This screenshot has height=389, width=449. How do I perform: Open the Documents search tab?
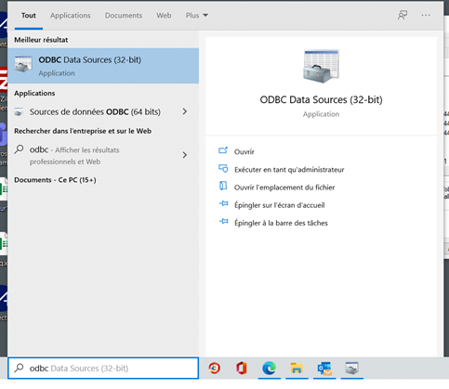point(124,16)
